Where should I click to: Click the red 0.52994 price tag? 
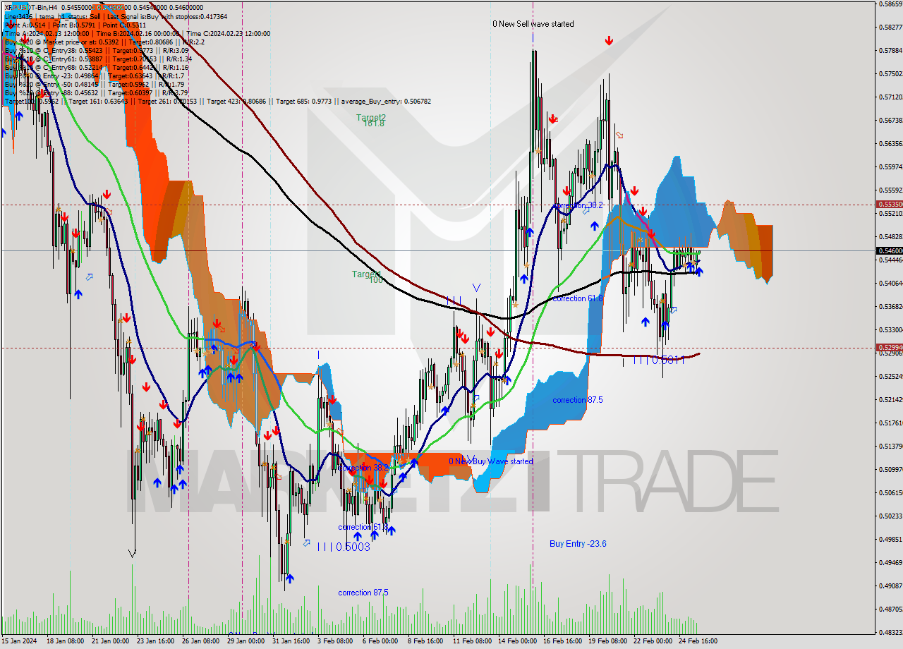(x=889, y=348)
